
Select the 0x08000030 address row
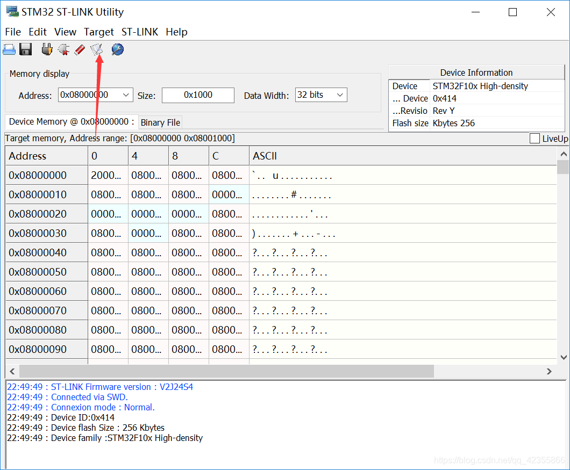[x=47, y=233]
